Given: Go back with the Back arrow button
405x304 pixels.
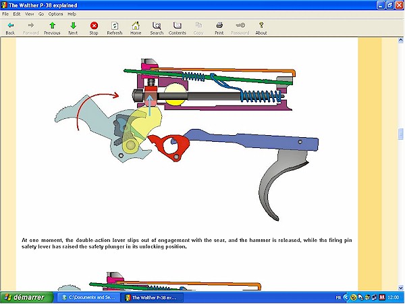Looking at the screenshot, I should (x=10, y=28).
